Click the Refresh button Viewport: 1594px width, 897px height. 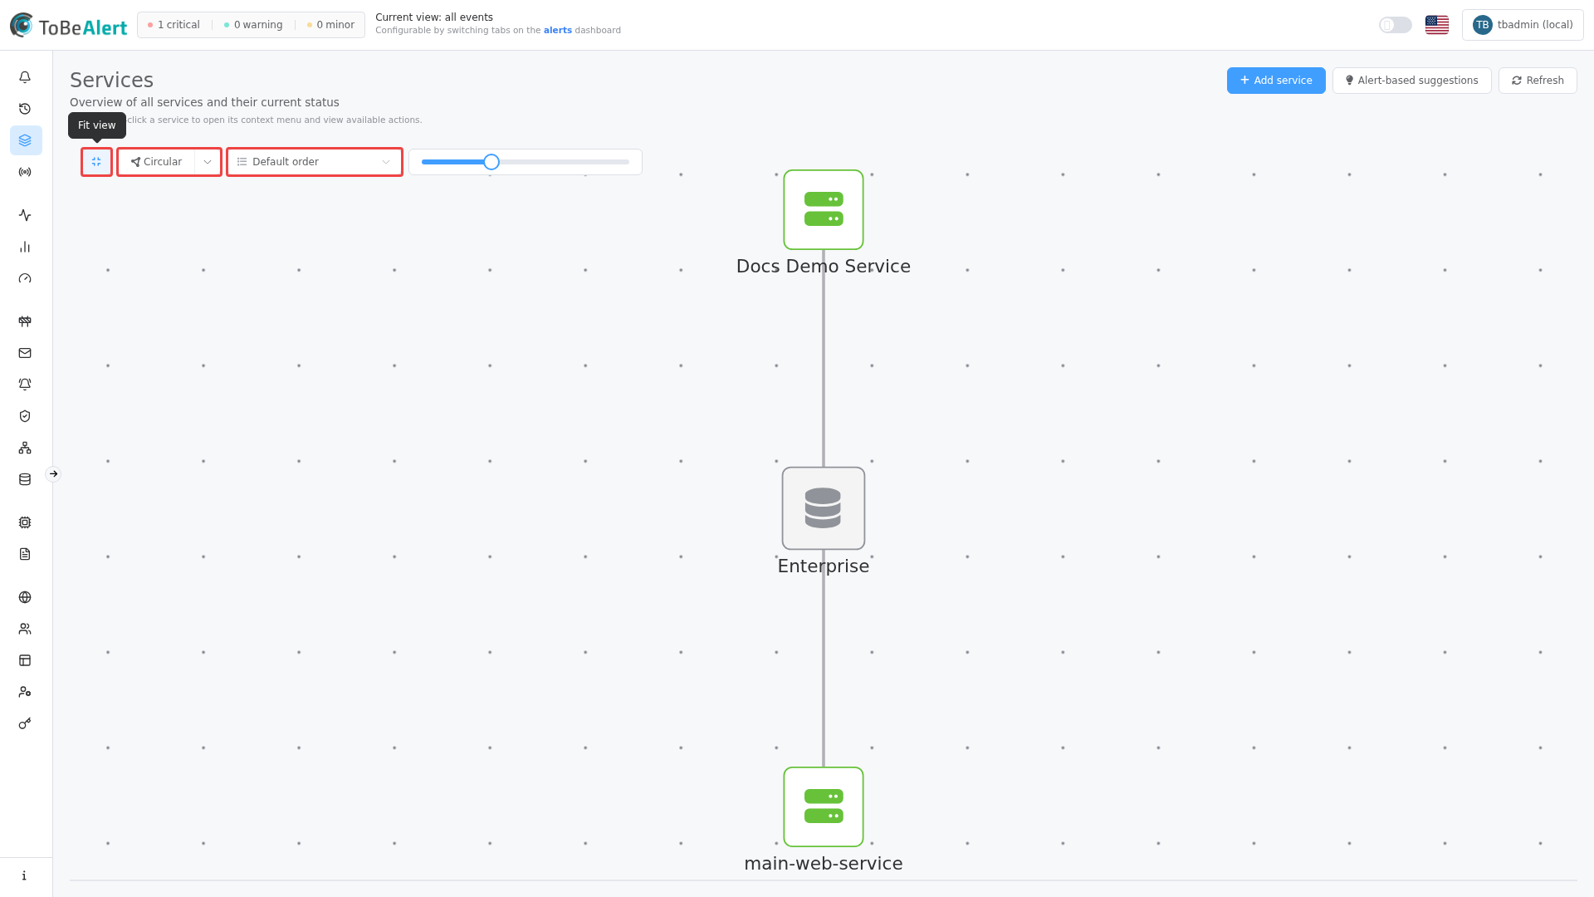[1538, 81]
